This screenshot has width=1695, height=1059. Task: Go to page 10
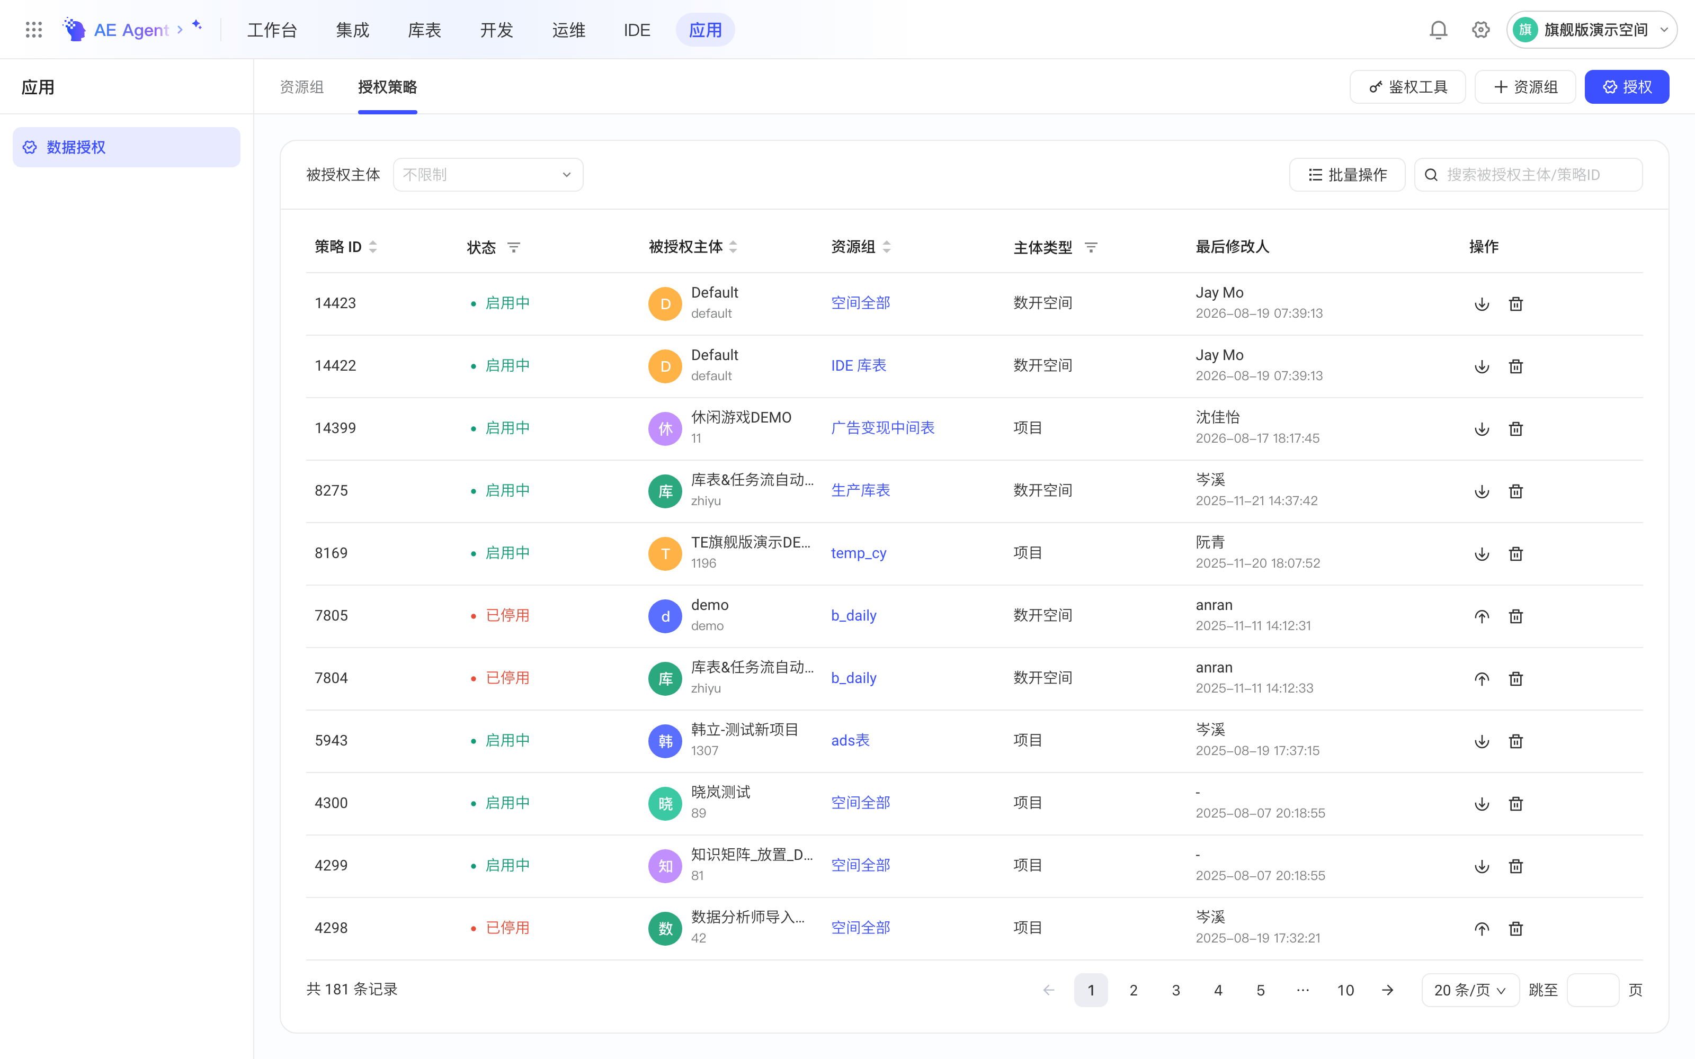[x=1345, y=990]
